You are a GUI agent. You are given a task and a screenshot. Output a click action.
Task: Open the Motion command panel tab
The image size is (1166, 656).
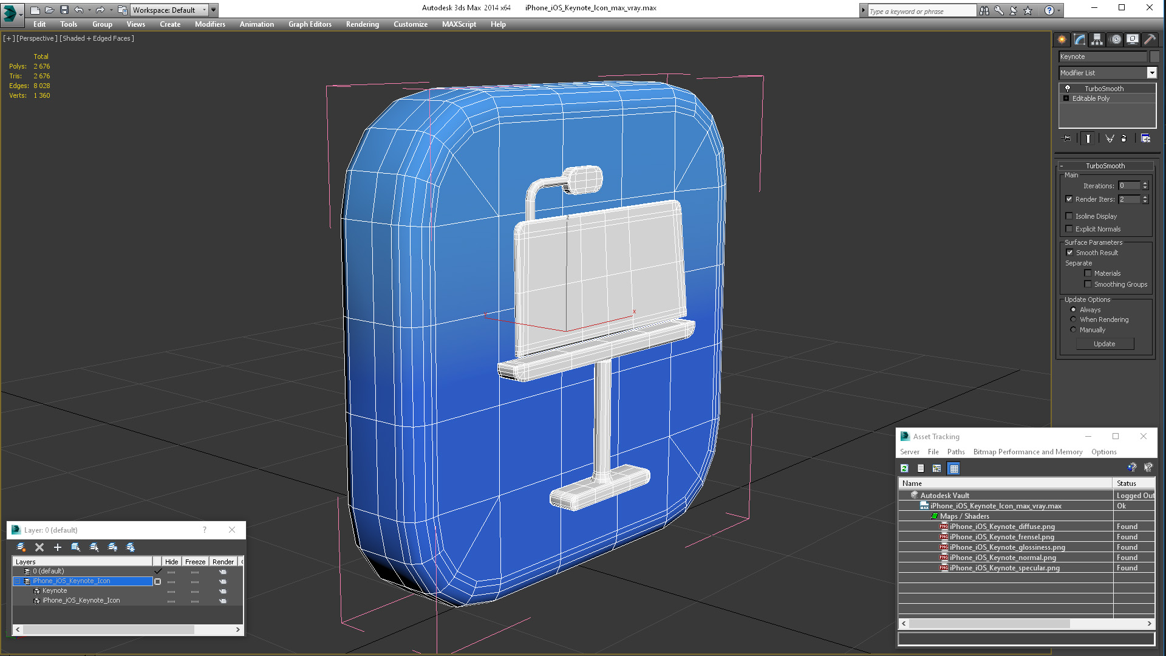(1116, 39)
